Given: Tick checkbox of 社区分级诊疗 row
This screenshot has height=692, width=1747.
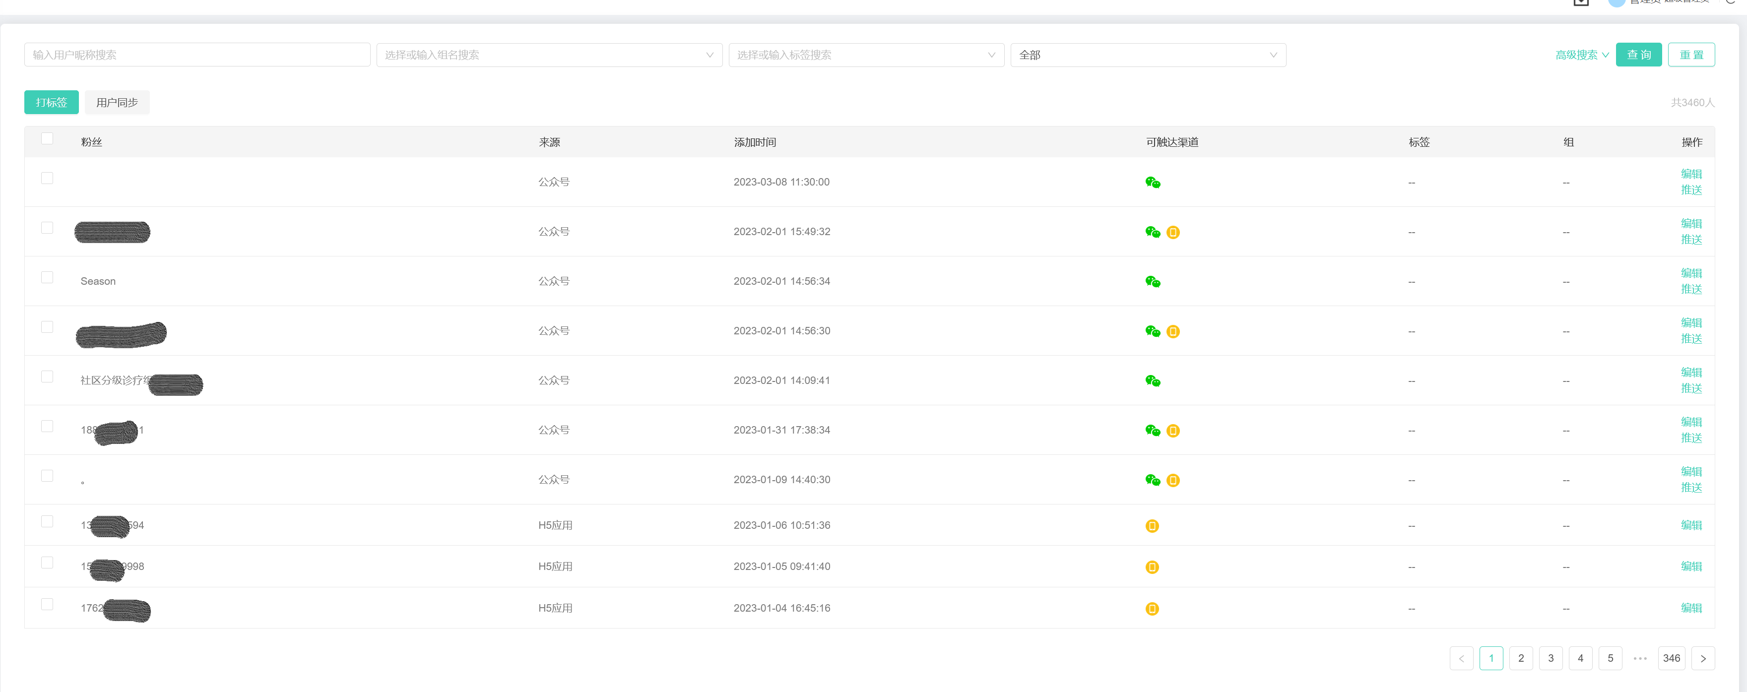Looking at the screenshot, I should point(47,376).
